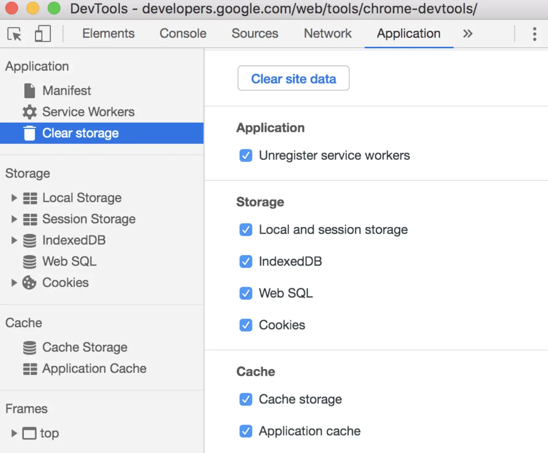Show more tabs with the chevron
Viewport: 548px width, 453px height.
(x=468, y=34)
